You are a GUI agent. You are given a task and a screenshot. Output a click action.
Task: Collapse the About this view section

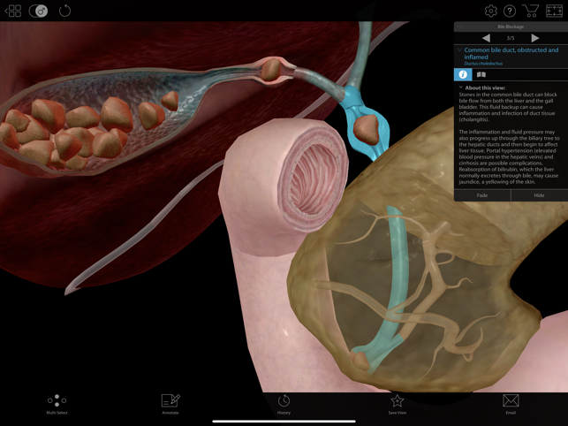(461, 87)
